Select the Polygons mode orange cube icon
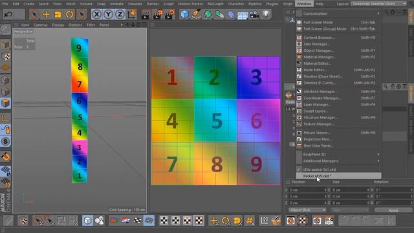 point(5,103)
